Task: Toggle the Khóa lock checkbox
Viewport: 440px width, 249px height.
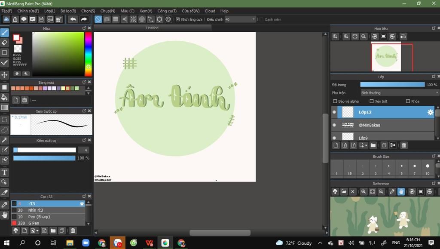Action: (x=408, y=101)
